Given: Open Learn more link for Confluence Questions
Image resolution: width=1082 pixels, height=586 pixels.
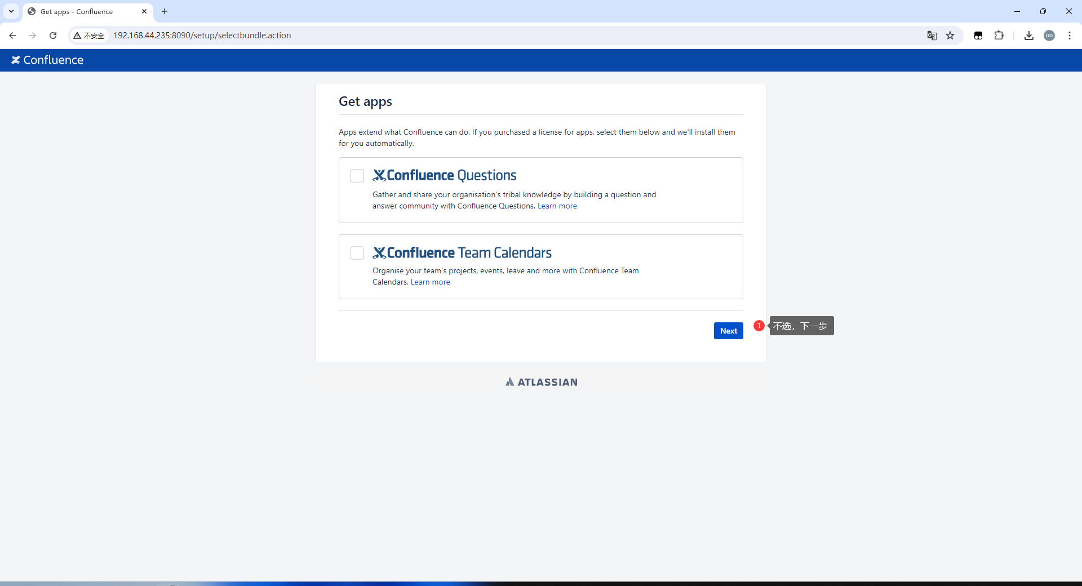Looking at the screenshot, I should click(x=557, y=206).
